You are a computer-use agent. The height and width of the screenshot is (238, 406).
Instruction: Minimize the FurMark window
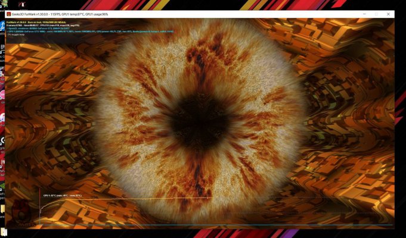(364, 14)
